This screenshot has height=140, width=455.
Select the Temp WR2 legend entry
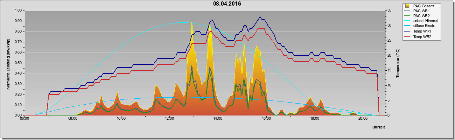(422, 37)
